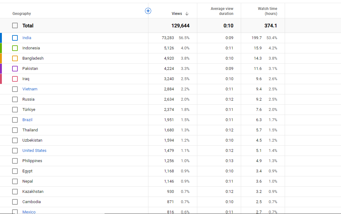Open the India geography link
This screenshot has width=341, height=214.
pos(27,38)
